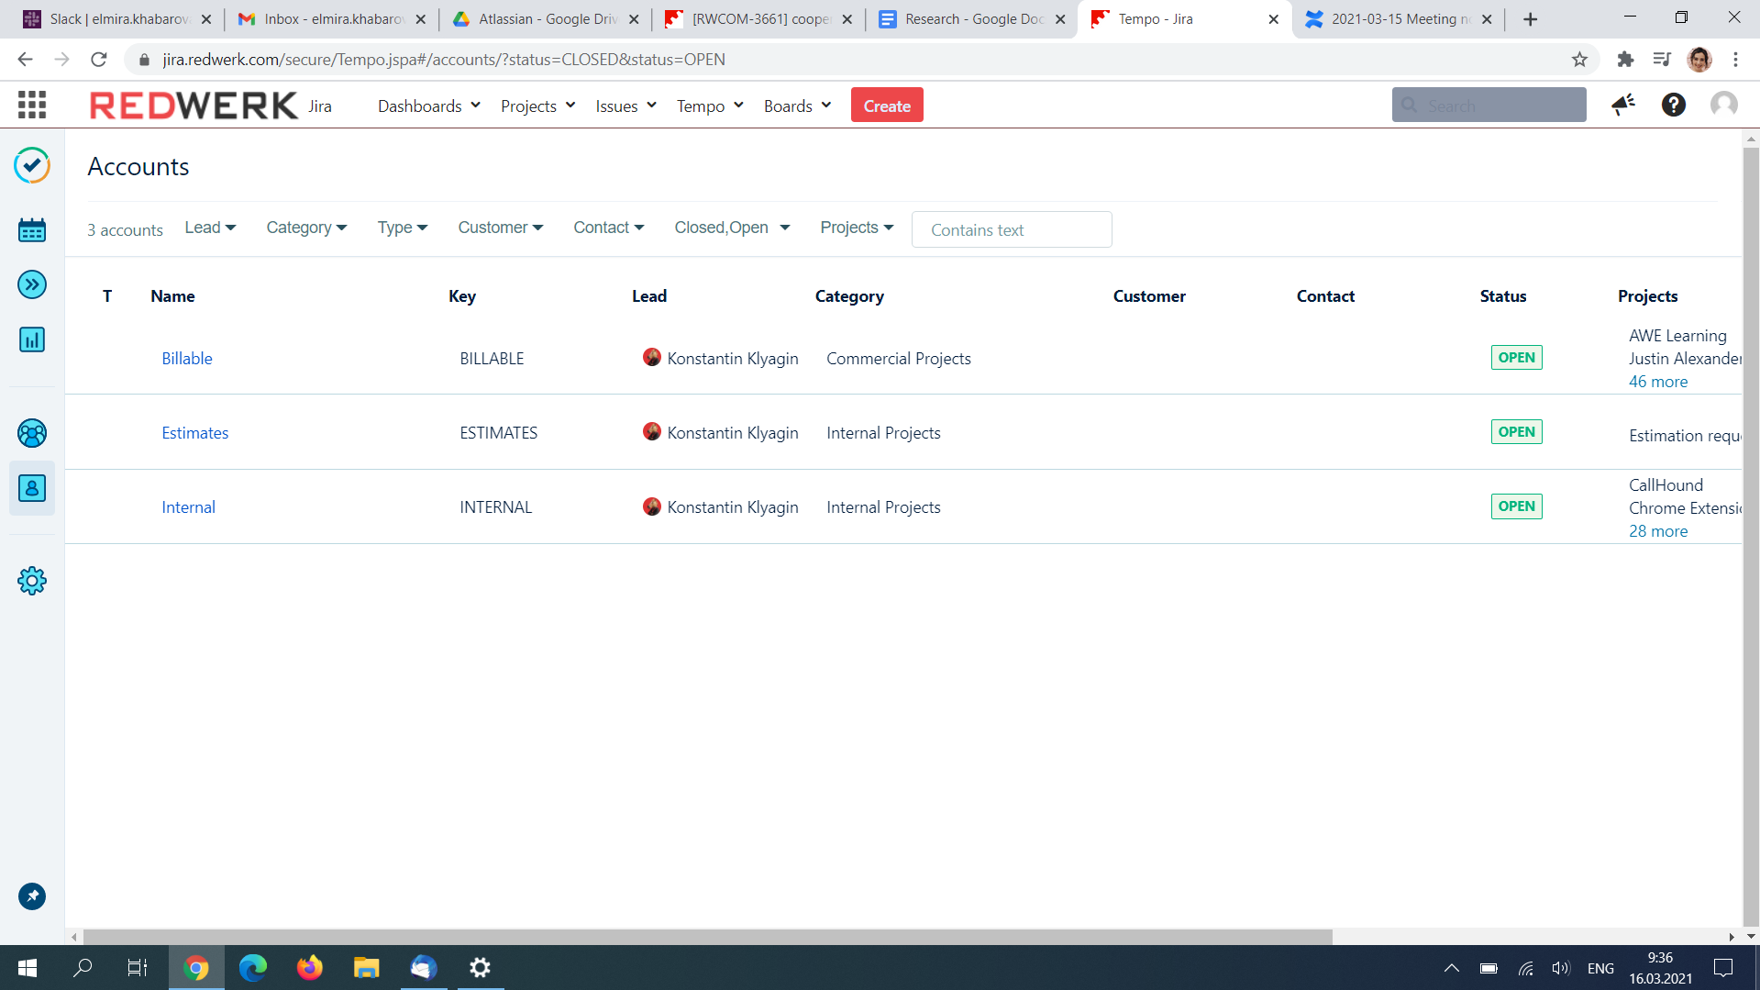Click the double-arrow sidebar icon below calendar

point(32,284)
